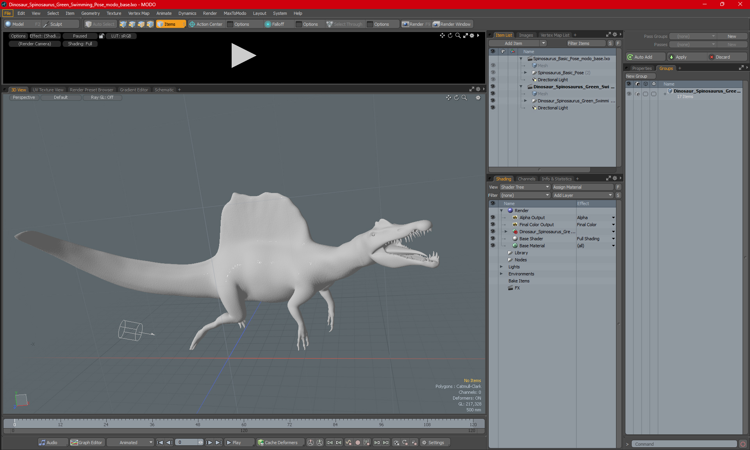Screen dimensions: 750x450
Task: Open the Add Layer dropdown
Action: coord(583,195)
